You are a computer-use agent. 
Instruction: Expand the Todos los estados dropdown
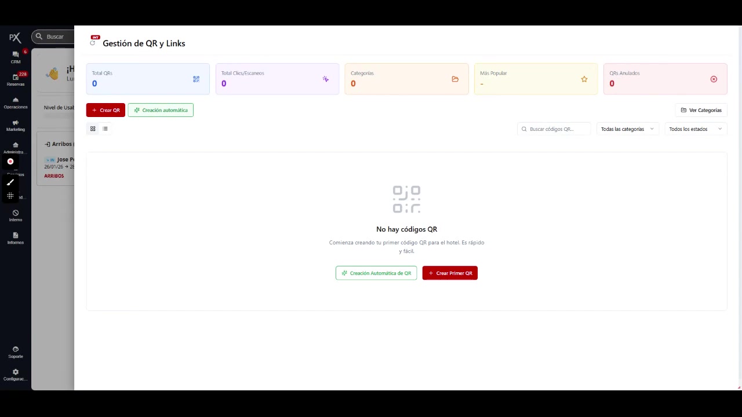click(695, 129)
